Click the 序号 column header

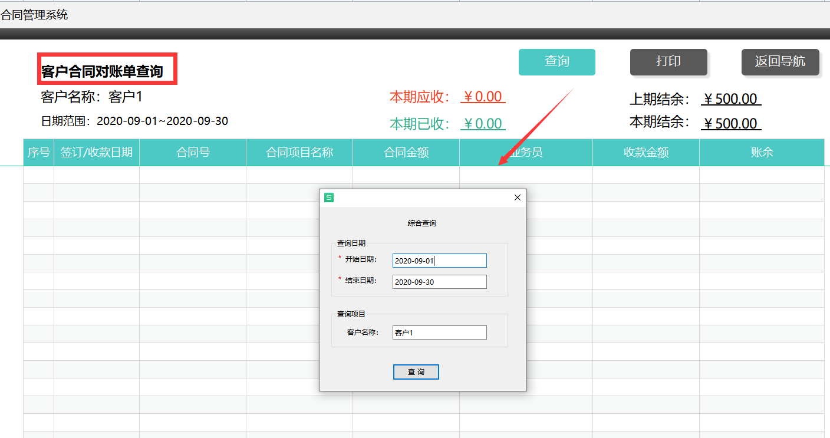[x=39, y=152]
